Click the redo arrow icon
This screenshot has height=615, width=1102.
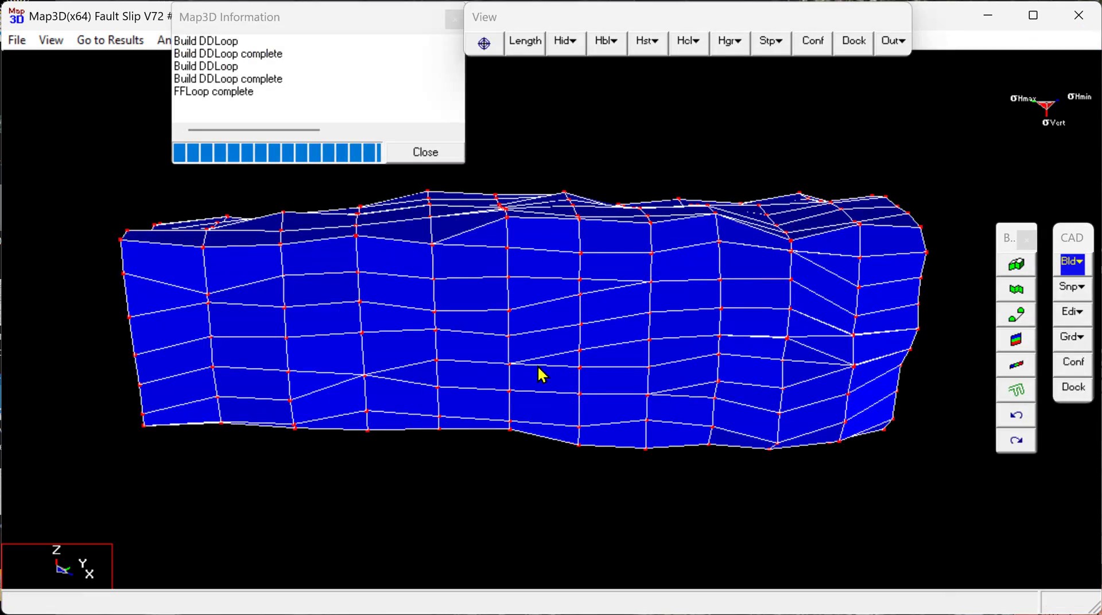[1016, 441]
